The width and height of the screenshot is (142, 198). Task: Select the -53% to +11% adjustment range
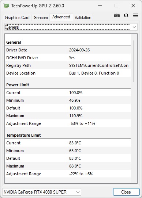point(82,123)
